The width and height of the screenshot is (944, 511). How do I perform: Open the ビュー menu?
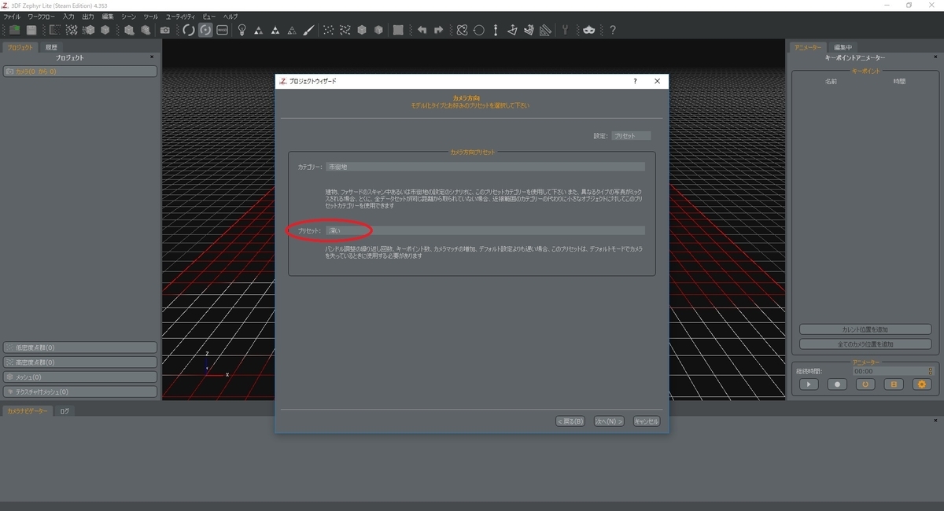click(209, 17)
